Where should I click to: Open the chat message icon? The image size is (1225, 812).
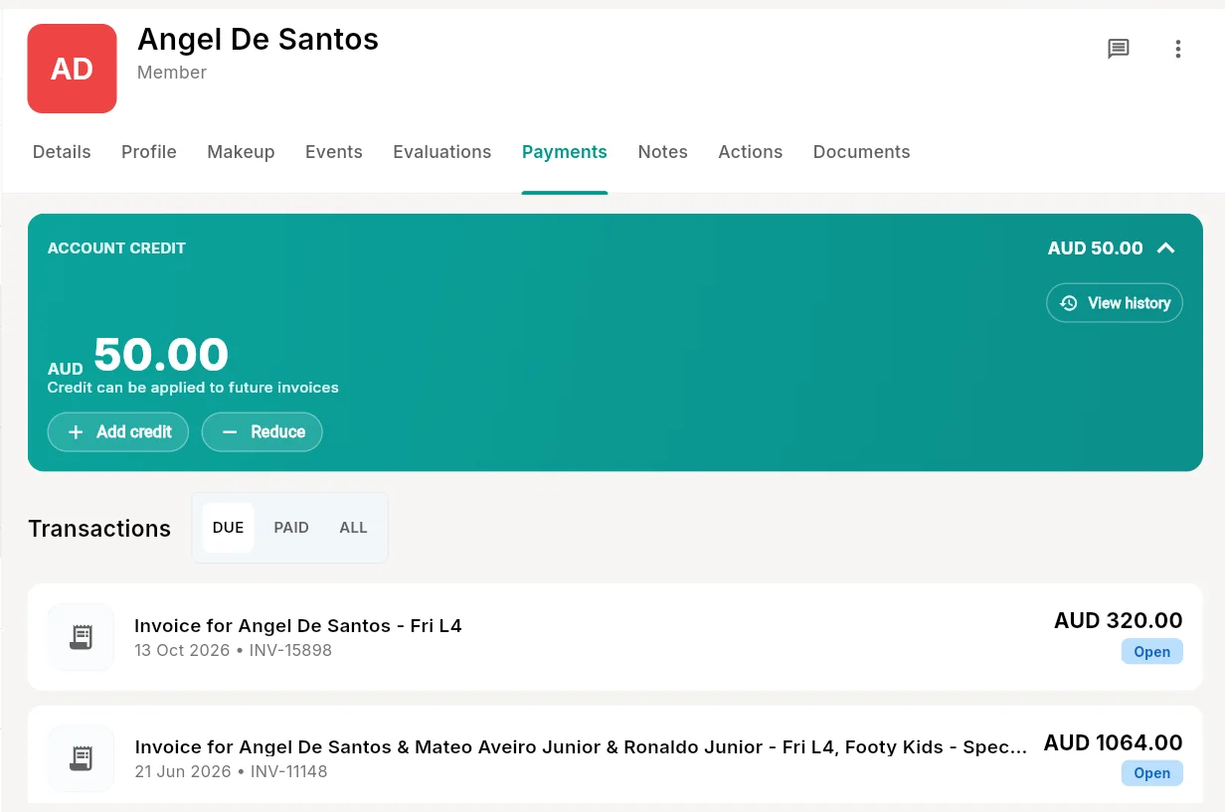(1119, 49)
